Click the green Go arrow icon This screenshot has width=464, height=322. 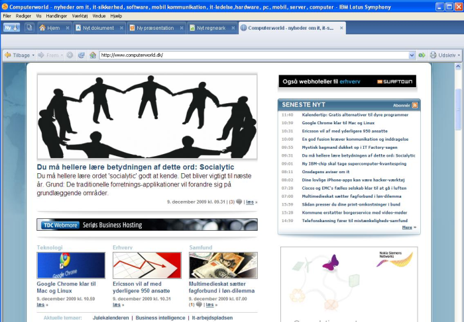422,55
